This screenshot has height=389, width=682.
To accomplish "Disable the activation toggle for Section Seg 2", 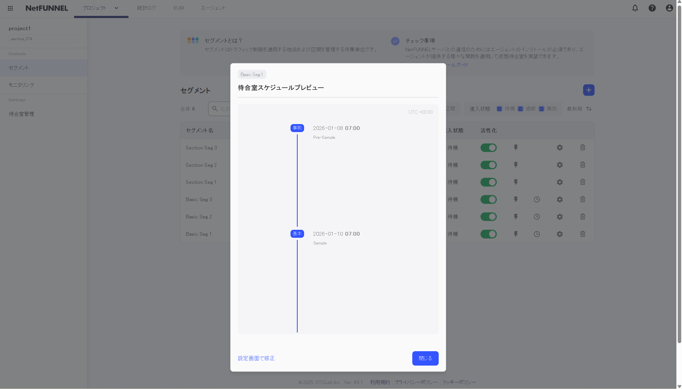I will coord(489,165).
